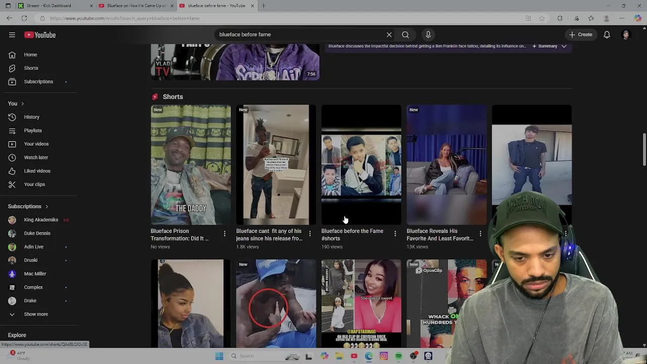Viewport: 647px width, 364px height.
Task: Bookmark page with the star icon
Action: coord(542,18)
